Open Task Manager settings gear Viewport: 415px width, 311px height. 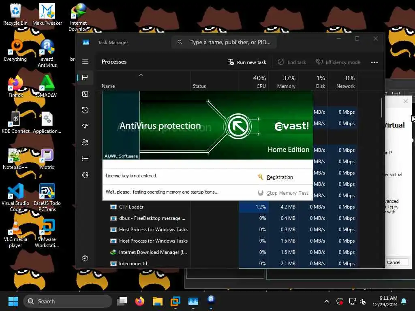click(x=85, y=258)
